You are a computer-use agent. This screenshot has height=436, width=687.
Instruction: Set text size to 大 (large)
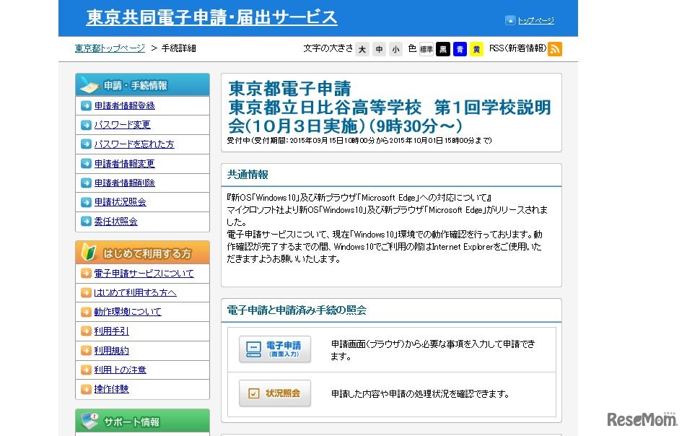[364, 49]
